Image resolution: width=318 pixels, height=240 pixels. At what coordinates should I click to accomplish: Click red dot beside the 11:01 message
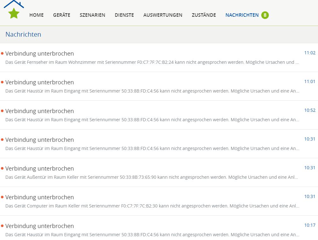click(x=2, y=82)
